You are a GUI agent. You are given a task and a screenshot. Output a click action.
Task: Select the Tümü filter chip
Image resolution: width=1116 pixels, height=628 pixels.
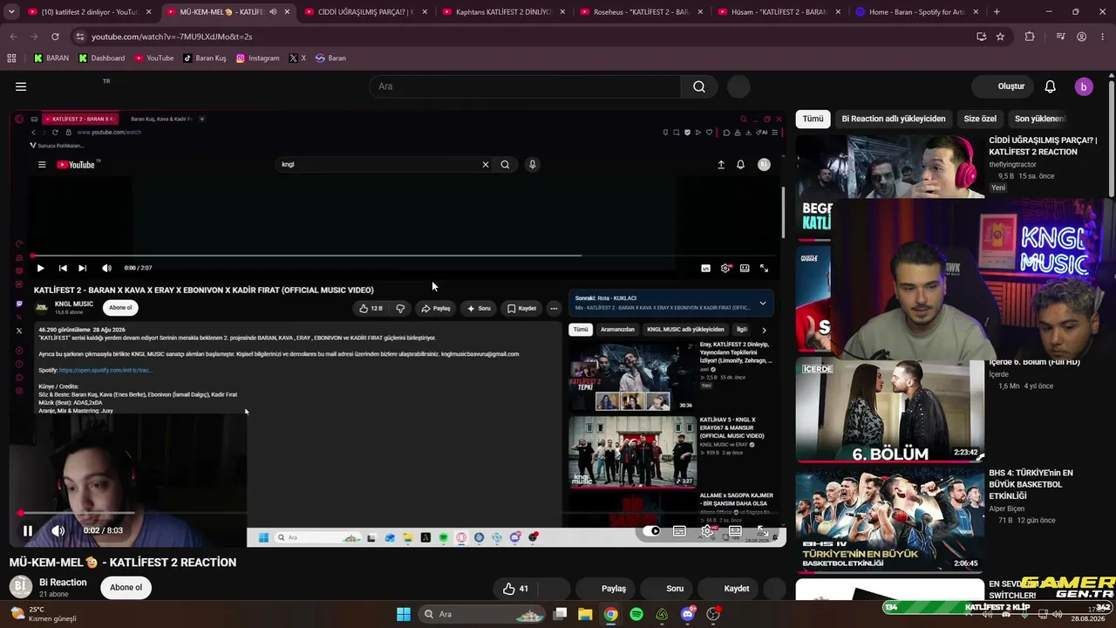point(813,119)
